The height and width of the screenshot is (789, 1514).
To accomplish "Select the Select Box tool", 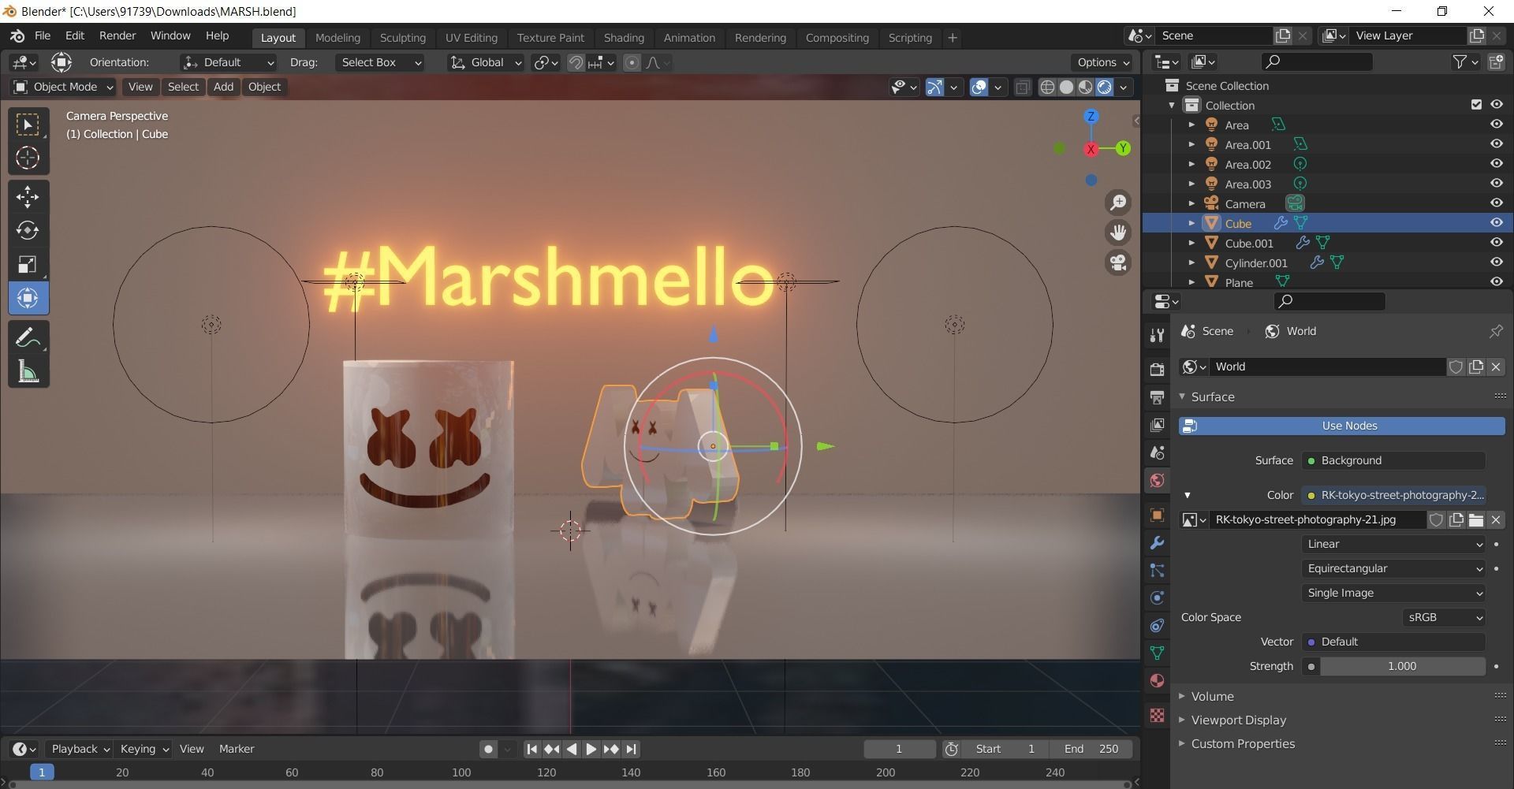I will click(28, 125).
